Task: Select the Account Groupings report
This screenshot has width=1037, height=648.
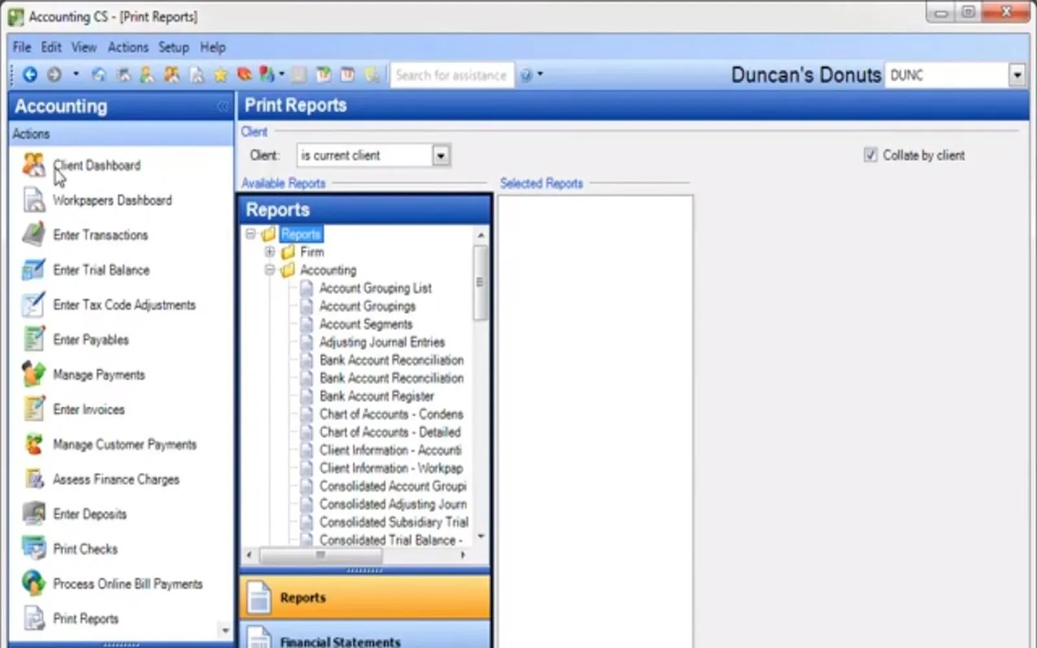Action: 367,307
